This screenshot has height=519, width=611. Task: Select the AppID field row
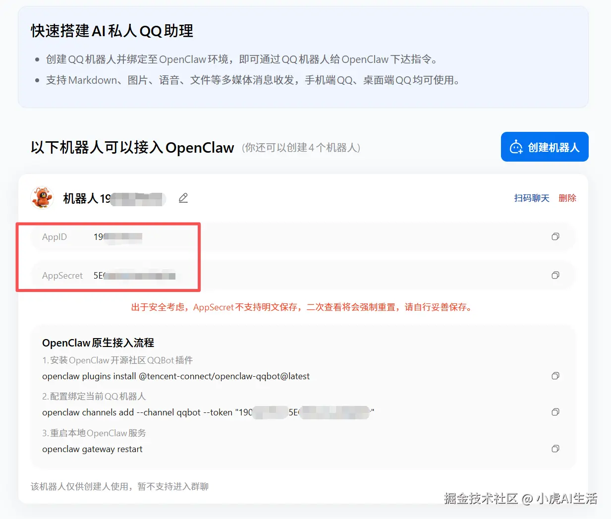(x=303, y=237)
